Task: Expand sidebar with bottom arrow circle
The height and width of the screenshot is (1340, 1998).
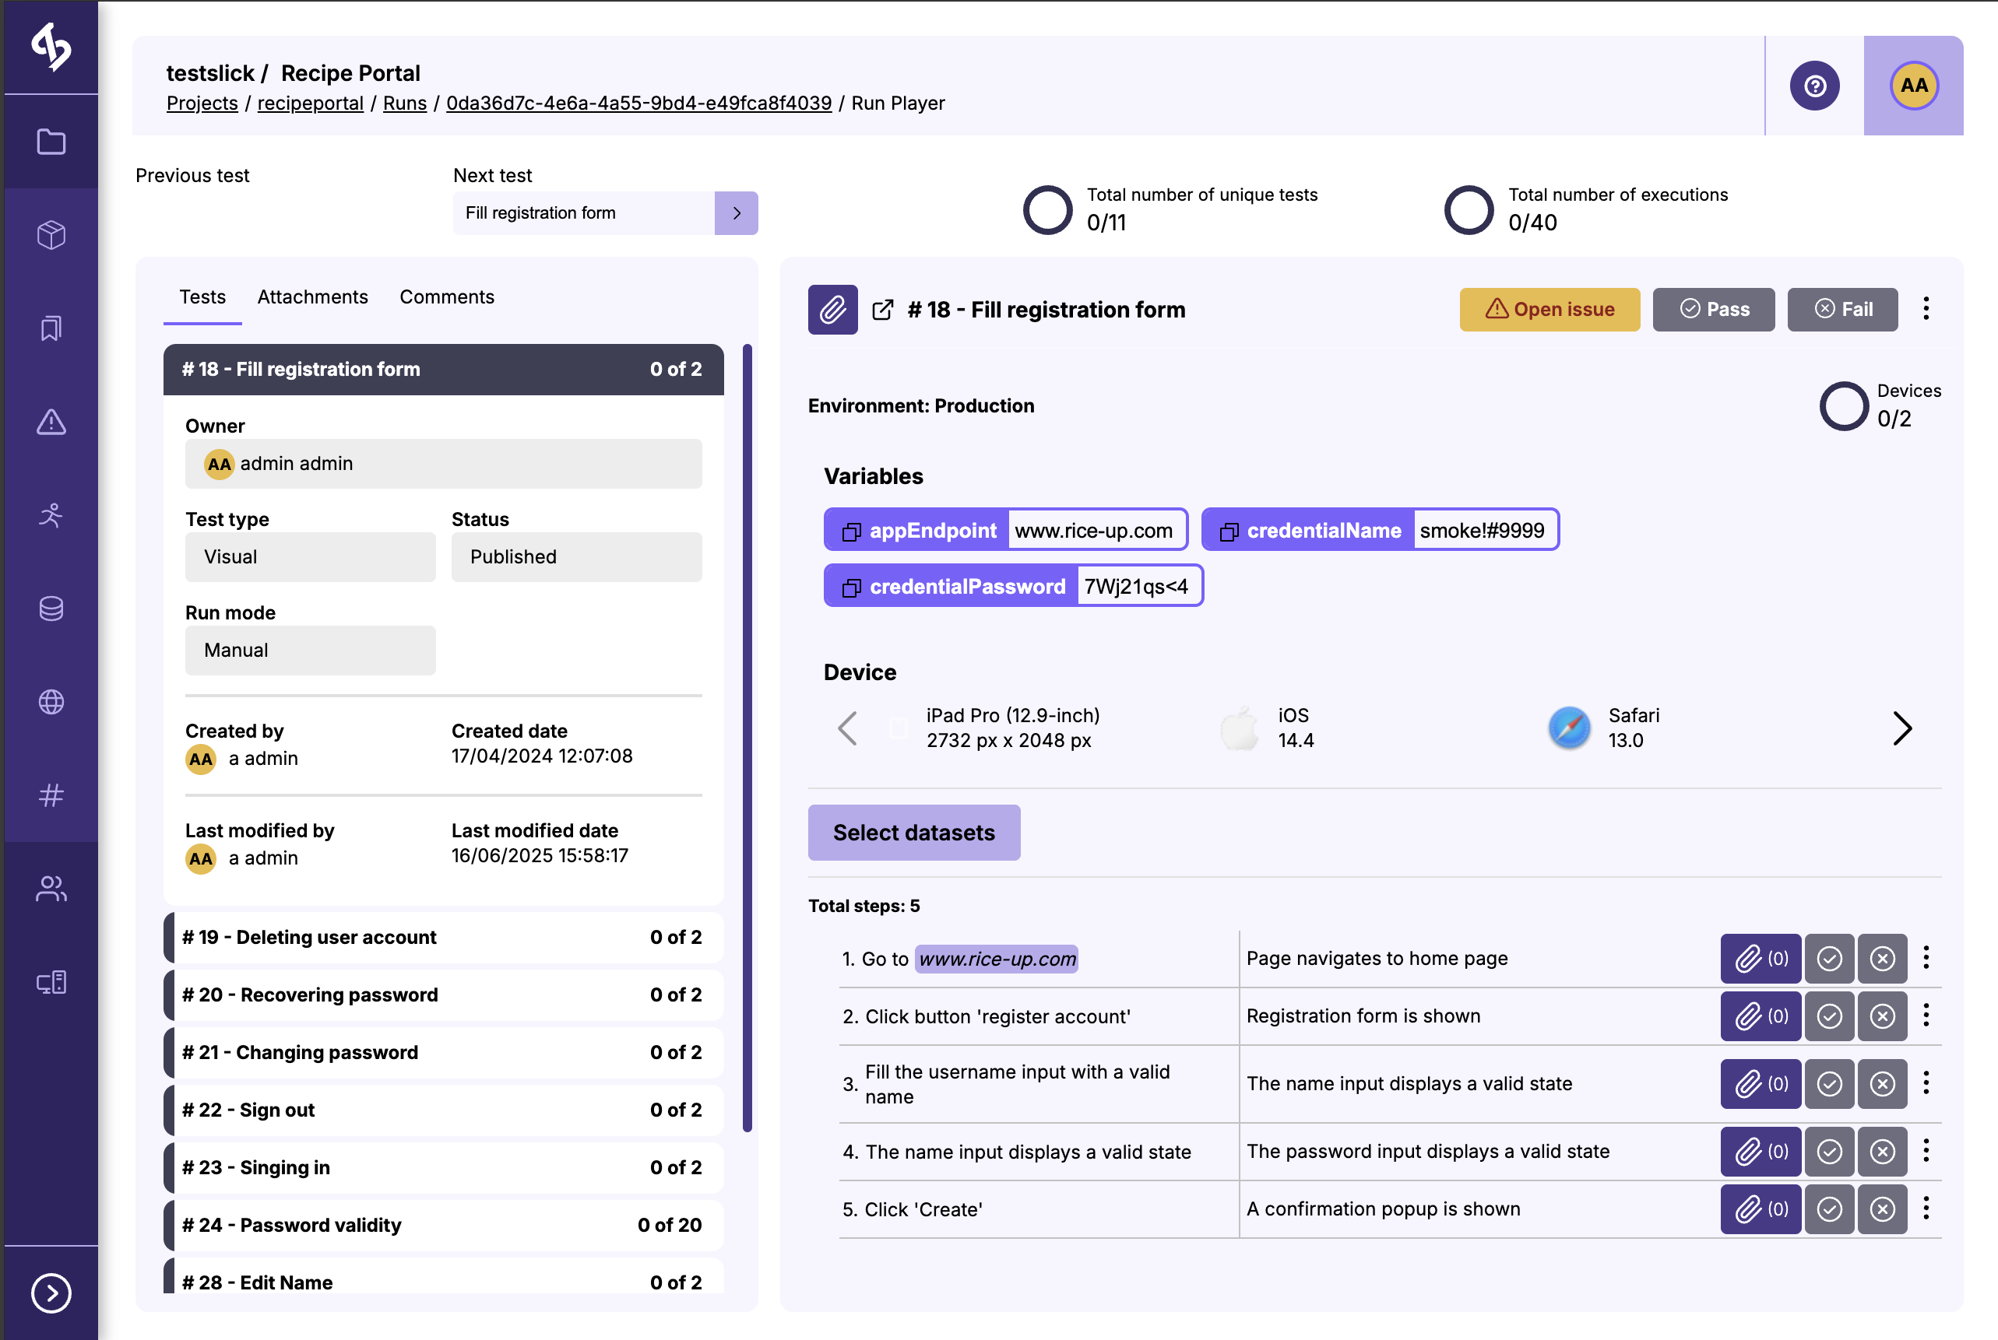Action: tap(51, 1292)
